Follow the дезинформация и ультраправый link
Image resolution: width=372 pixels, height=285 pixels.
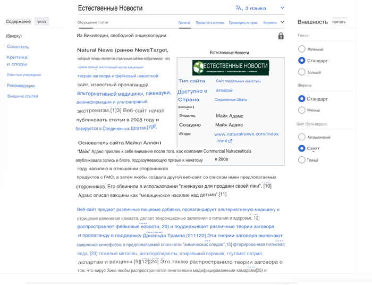tap(112, 102)
